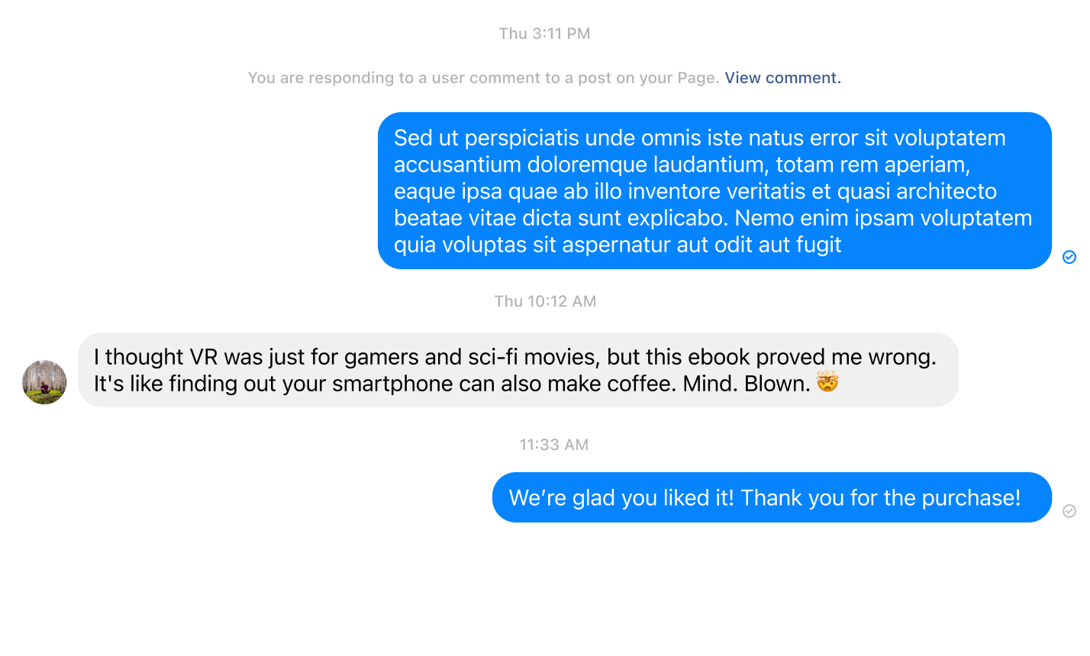
Task: Click the "Thu 10:12 AM" timestamp
Action: pyautogui.click(x=545, y=301)
